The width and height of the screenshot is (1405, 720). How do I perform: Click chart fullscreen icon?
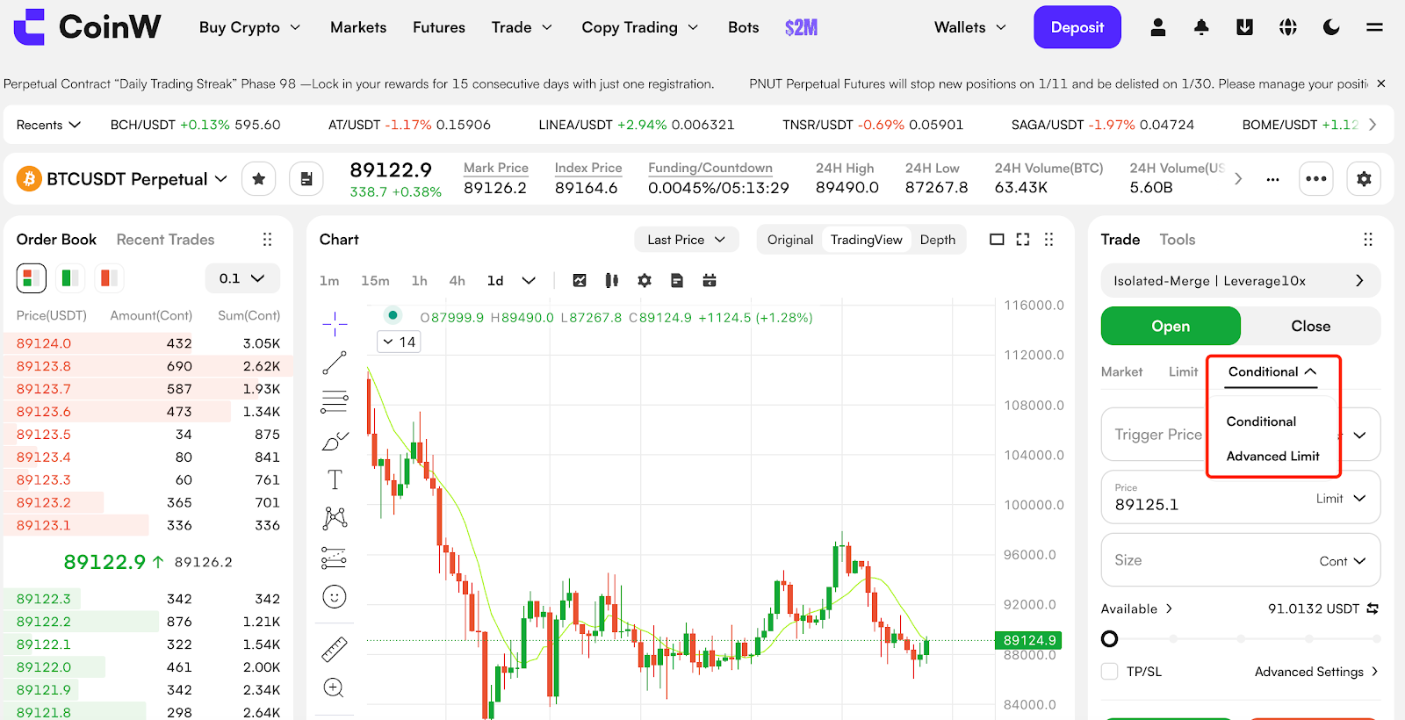(1023, 240)
